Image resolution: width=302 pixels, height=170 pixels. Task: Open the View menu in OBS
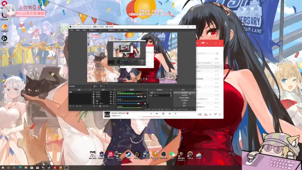85,30
